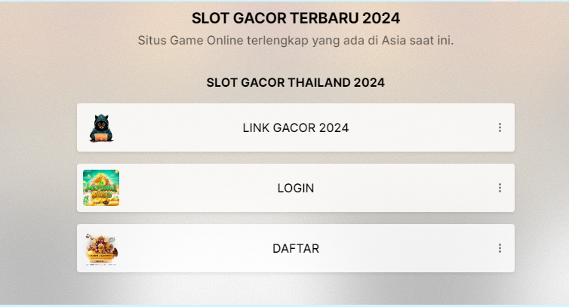Select the DAFTAR registration button
This screenshot has height=307, width=569.
pyautogui.click(x=296, y=248)
